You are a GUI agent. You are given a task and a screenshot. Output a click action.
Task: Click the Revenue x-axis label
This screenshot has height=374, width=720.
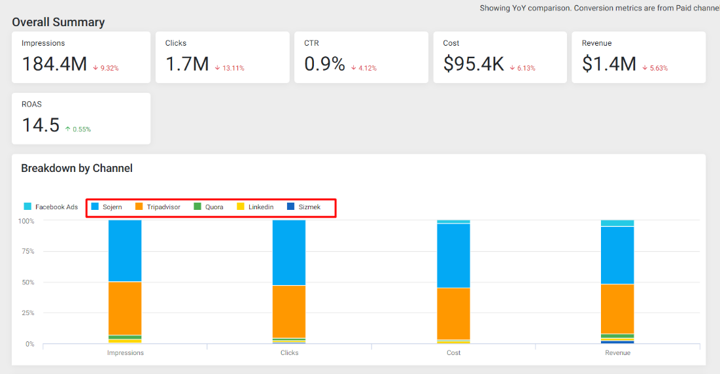pyautogui.click(x=617, y=353)
